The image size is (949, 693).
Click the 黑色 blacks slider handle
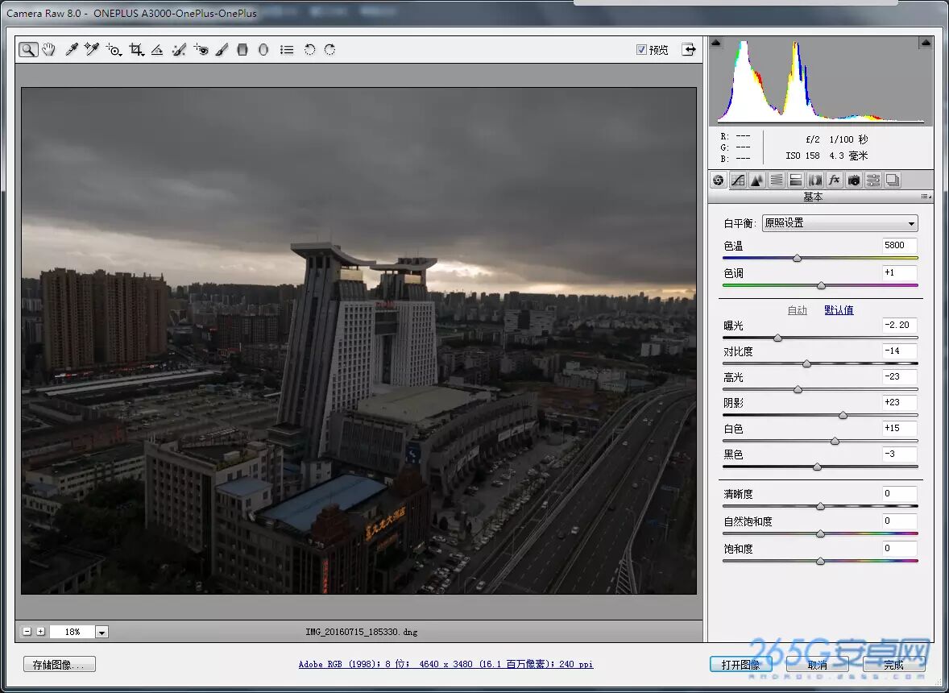(817, 467)
